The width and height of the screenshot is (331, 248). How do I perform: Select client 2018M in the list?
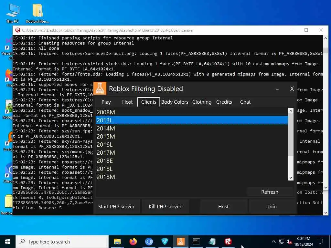(x=192, y=177)
